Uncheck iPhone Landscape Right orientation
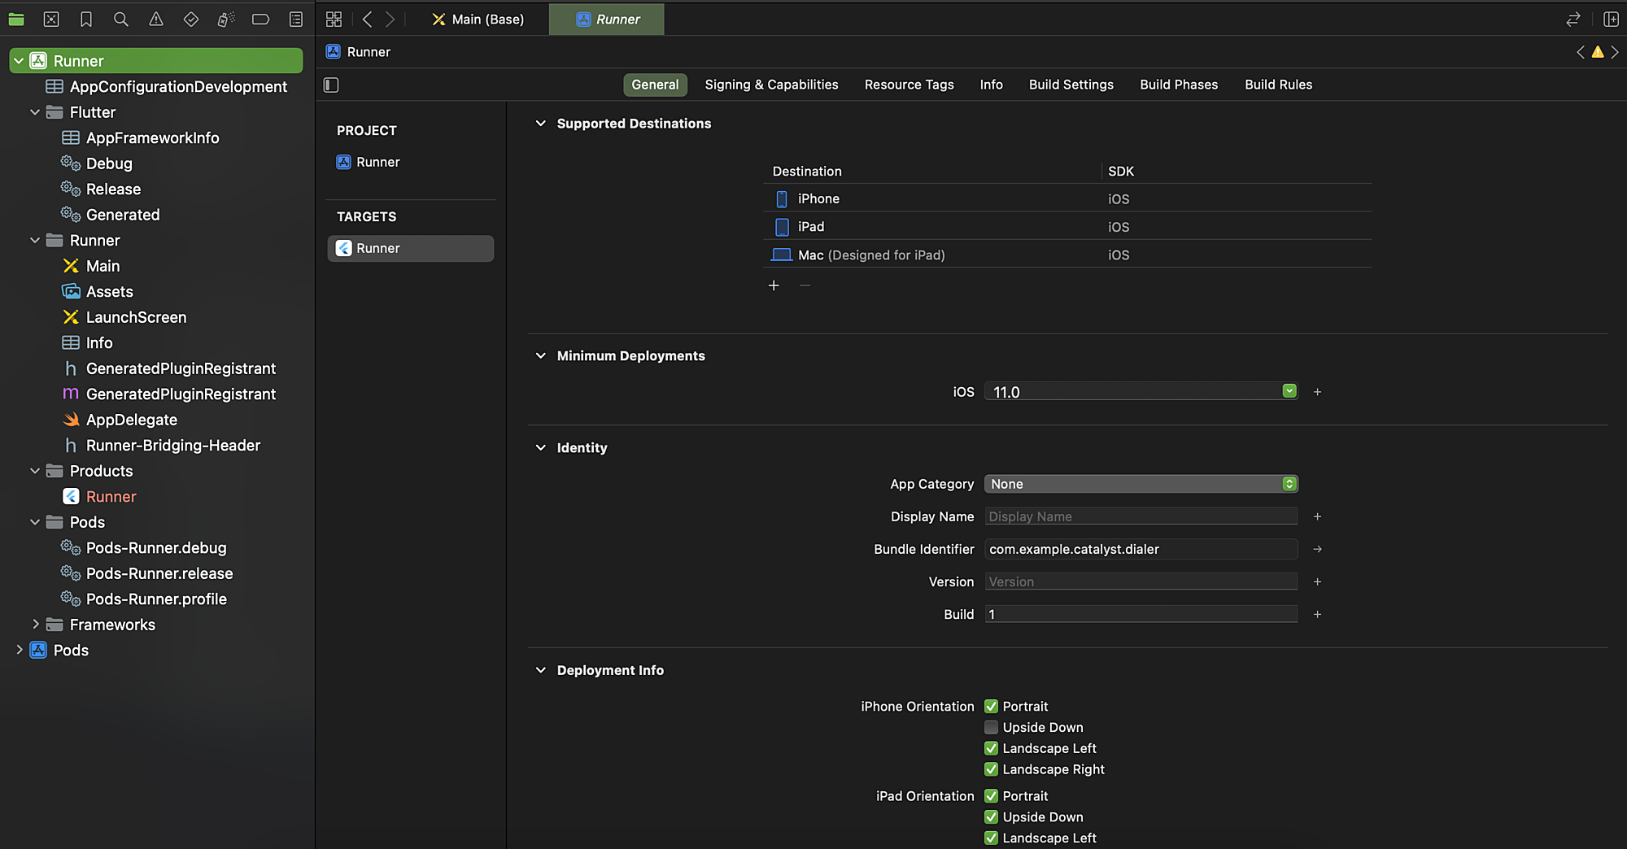 coord(991,770)
